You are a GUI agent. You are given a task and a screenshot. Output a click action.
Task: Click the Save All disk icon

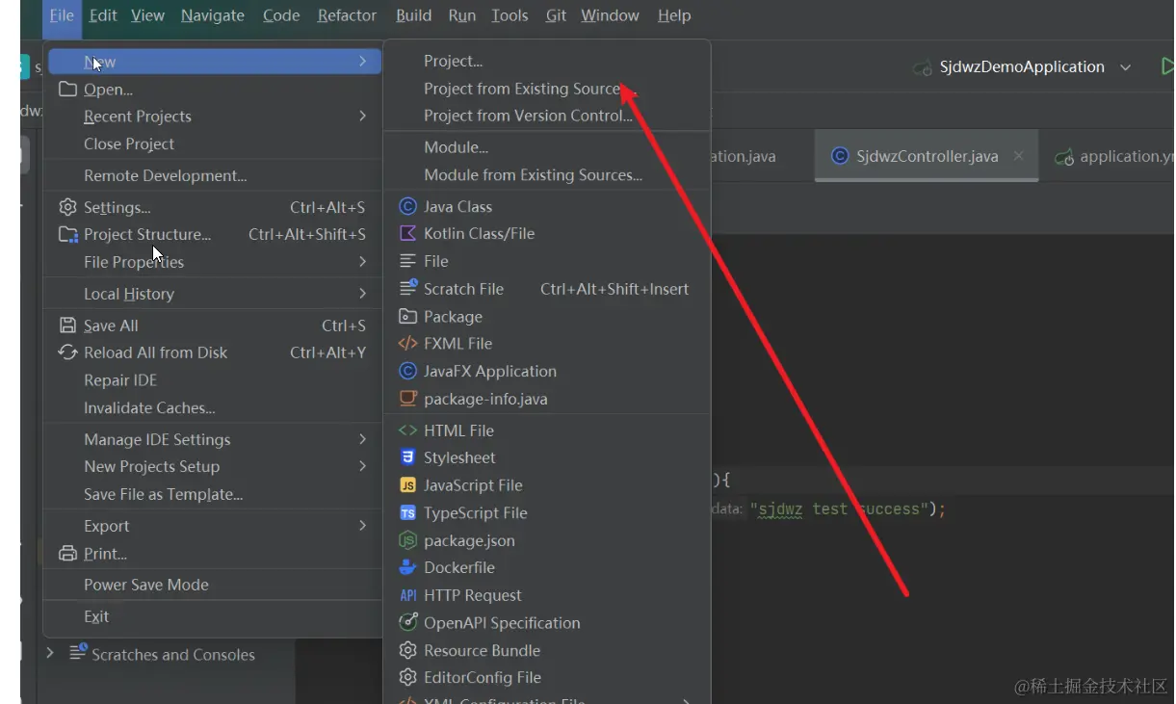tap(67, 326)
